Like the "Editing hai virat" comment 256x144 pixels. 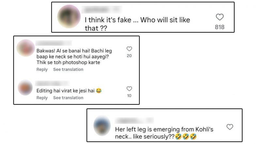point(129,89)
